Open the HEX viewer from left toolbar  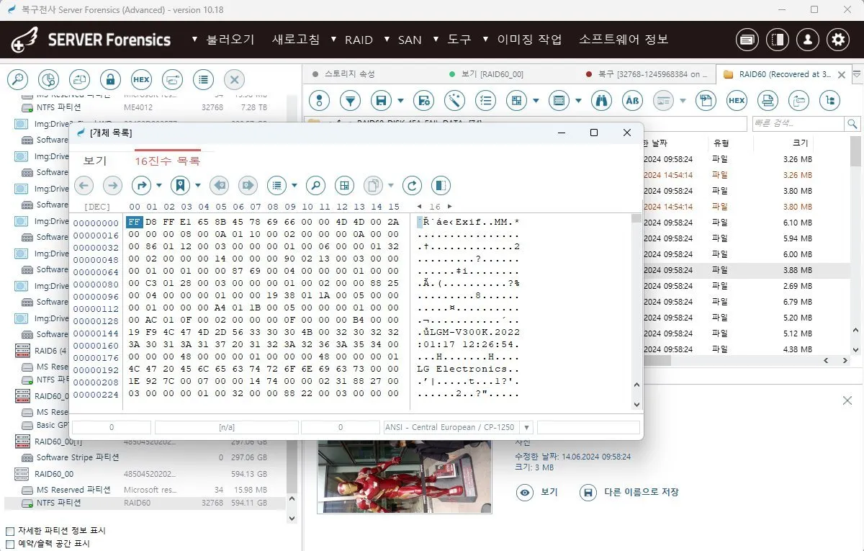coord(141,79)
